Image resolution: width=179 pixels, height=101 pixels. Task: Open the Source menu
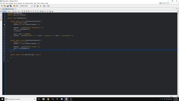[x=15, y=3]
